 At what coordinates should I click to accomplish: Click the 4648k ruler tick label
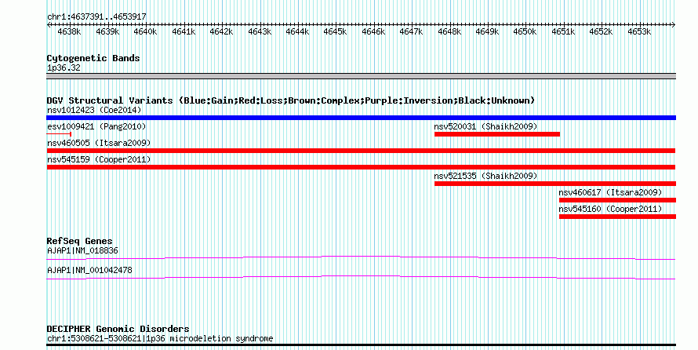click(x=449, y=32)
